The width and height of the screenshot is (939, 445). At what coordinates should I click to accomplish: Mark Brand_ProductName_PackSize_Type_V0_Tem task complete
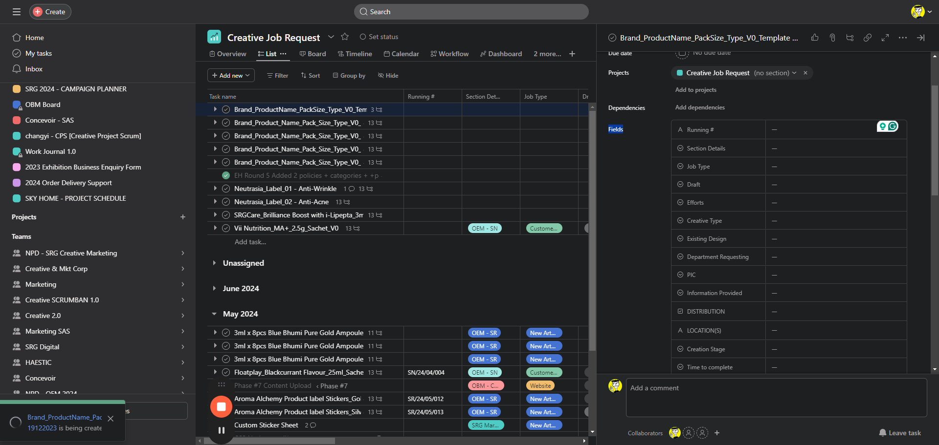coord(226,109)
